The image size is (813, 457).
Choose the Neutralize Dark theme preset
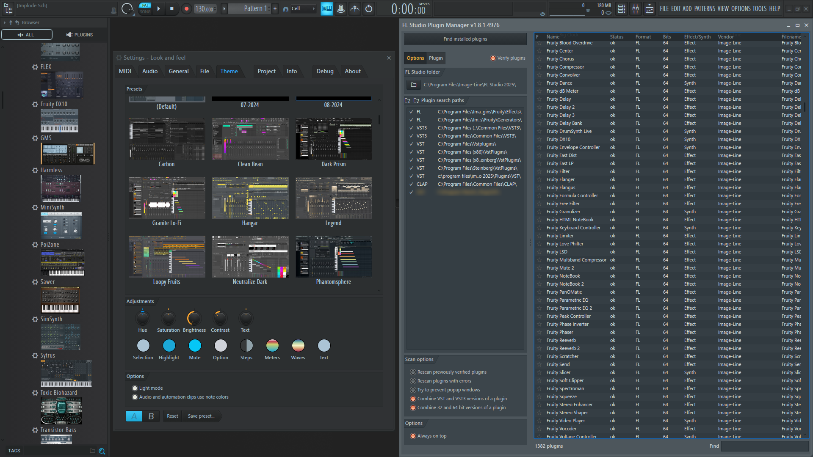point(250,261)
